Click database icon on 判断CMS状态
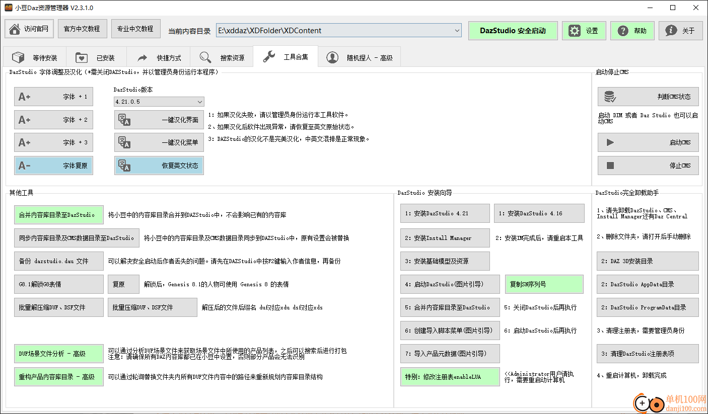The image size is (708, 414). point(610,97)
